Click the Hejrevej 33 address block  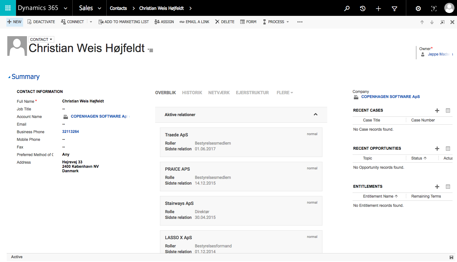click(x=81, y=167)
